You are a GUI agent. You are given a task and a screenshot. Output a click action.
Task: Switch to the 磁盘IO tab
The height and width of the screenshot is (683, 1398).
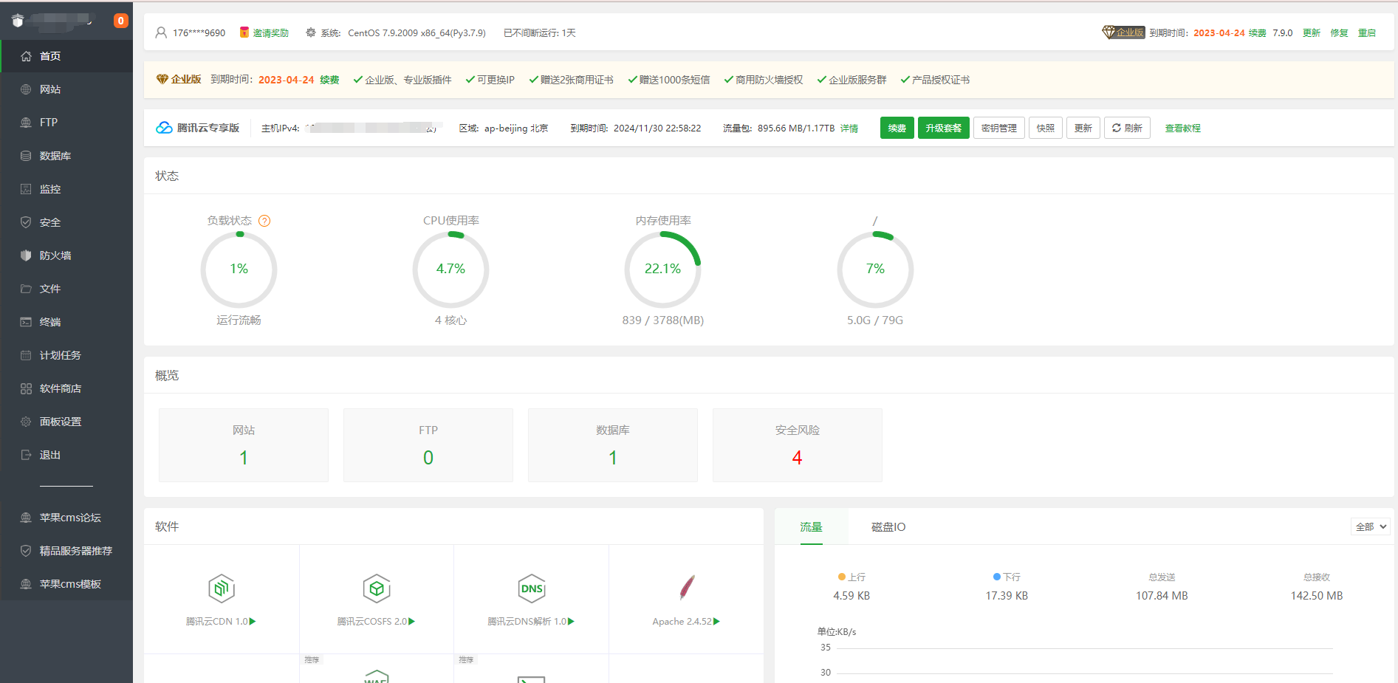pos(888,527)
